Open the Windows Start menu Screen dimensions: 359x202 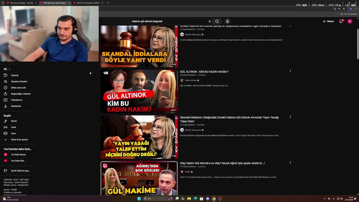[139, 199]
